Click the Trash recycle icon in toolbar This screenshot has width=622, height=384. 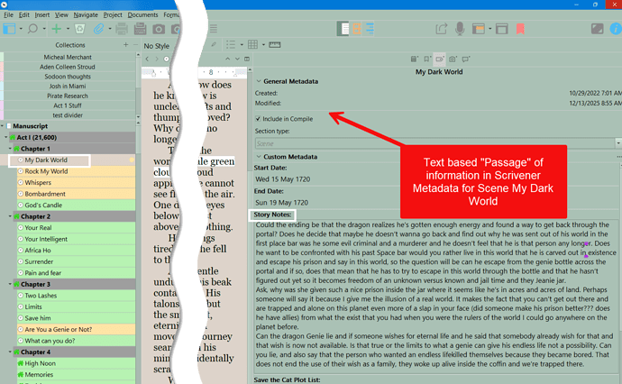[x=78, y=29]
